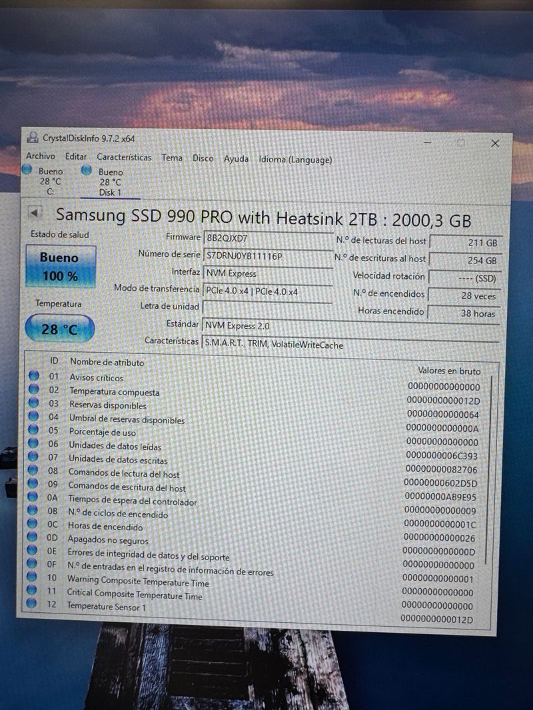Click the status circle for Temperatura compuesta
The width and height of the screenshot is (533, 710).
click(33, 389)
